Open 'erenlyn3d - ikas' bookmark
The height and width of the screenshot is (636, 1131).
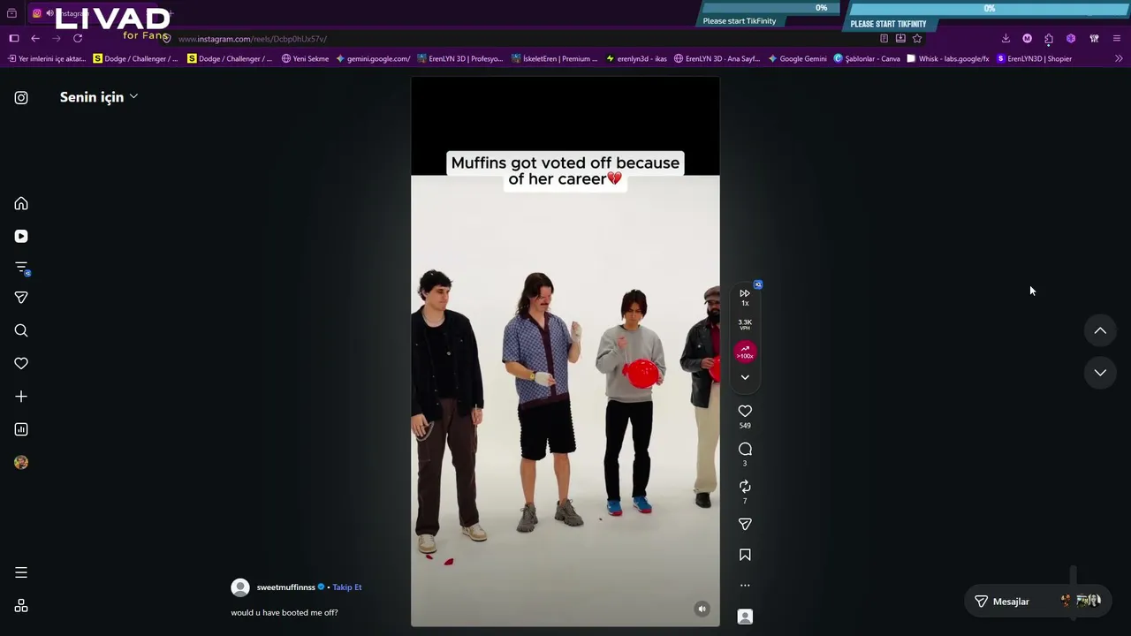[636, 59]
